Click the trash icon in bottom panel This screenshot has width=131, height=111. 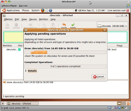128,103
